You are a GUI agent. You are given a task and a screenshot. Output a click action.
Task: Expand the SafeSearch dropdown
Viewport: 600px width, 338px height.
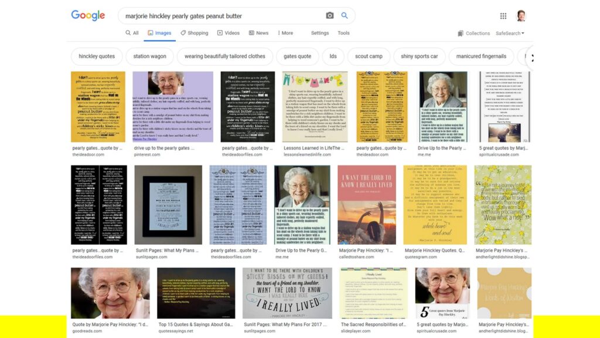510,33
